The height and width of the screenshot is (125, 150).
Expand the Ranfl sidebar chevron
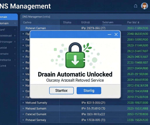click(15, 29)
